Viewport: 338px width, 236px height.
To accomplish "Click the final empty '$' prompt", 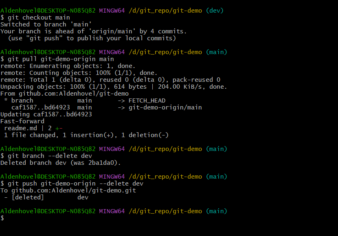I will coord(2,218).
